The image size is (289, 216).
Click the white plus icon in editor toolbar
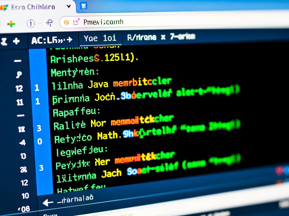(16, 41)
